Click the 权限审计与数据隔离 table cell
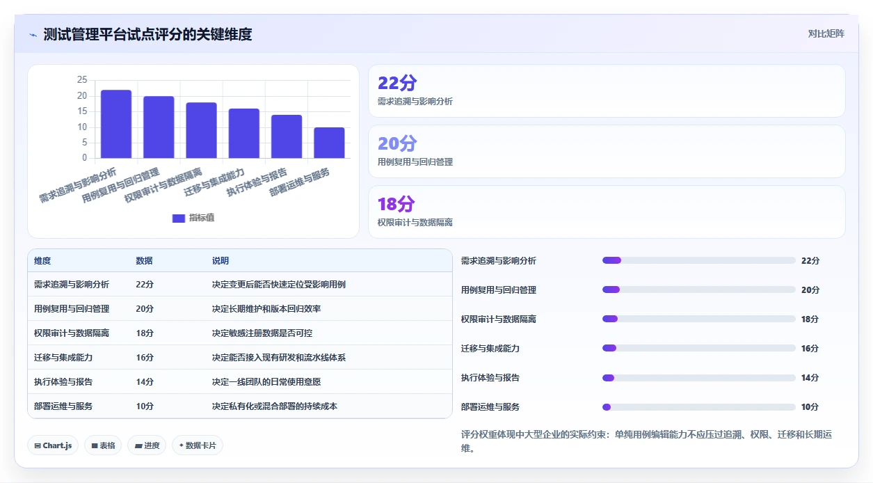This screenshot has height=483, width=873. [72, 333]
